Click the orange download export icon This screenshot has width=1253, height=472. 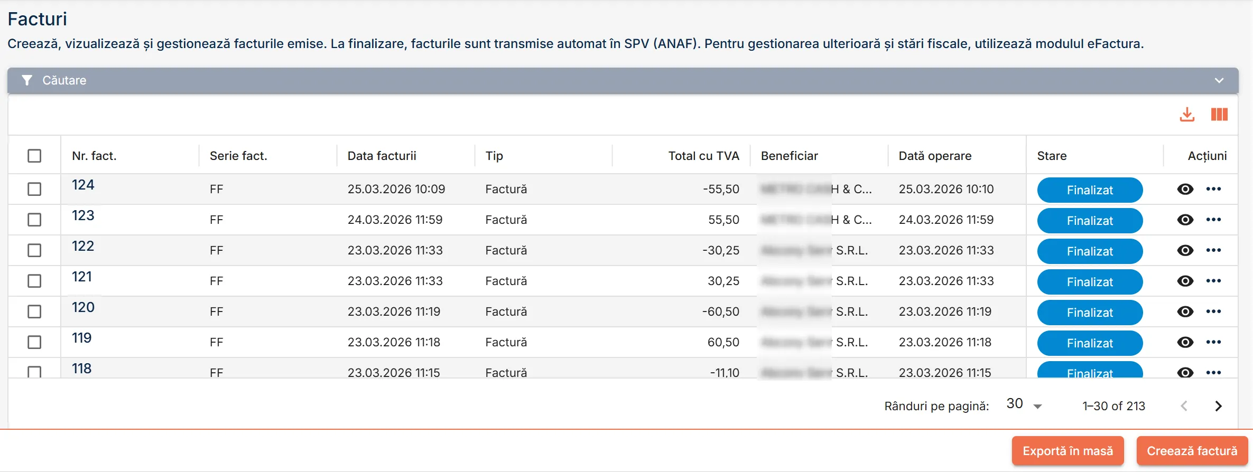coord(1187,115)
